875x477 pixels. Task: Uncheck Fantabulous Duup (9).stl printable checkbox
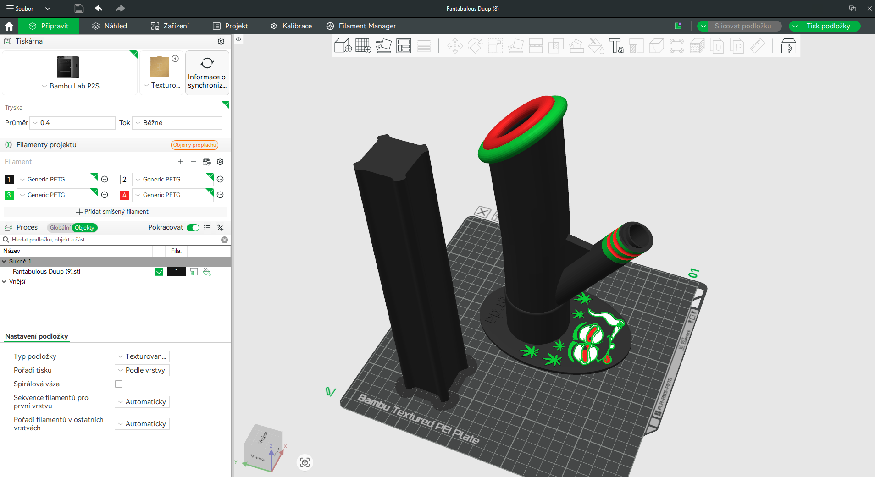click(159, 272)
